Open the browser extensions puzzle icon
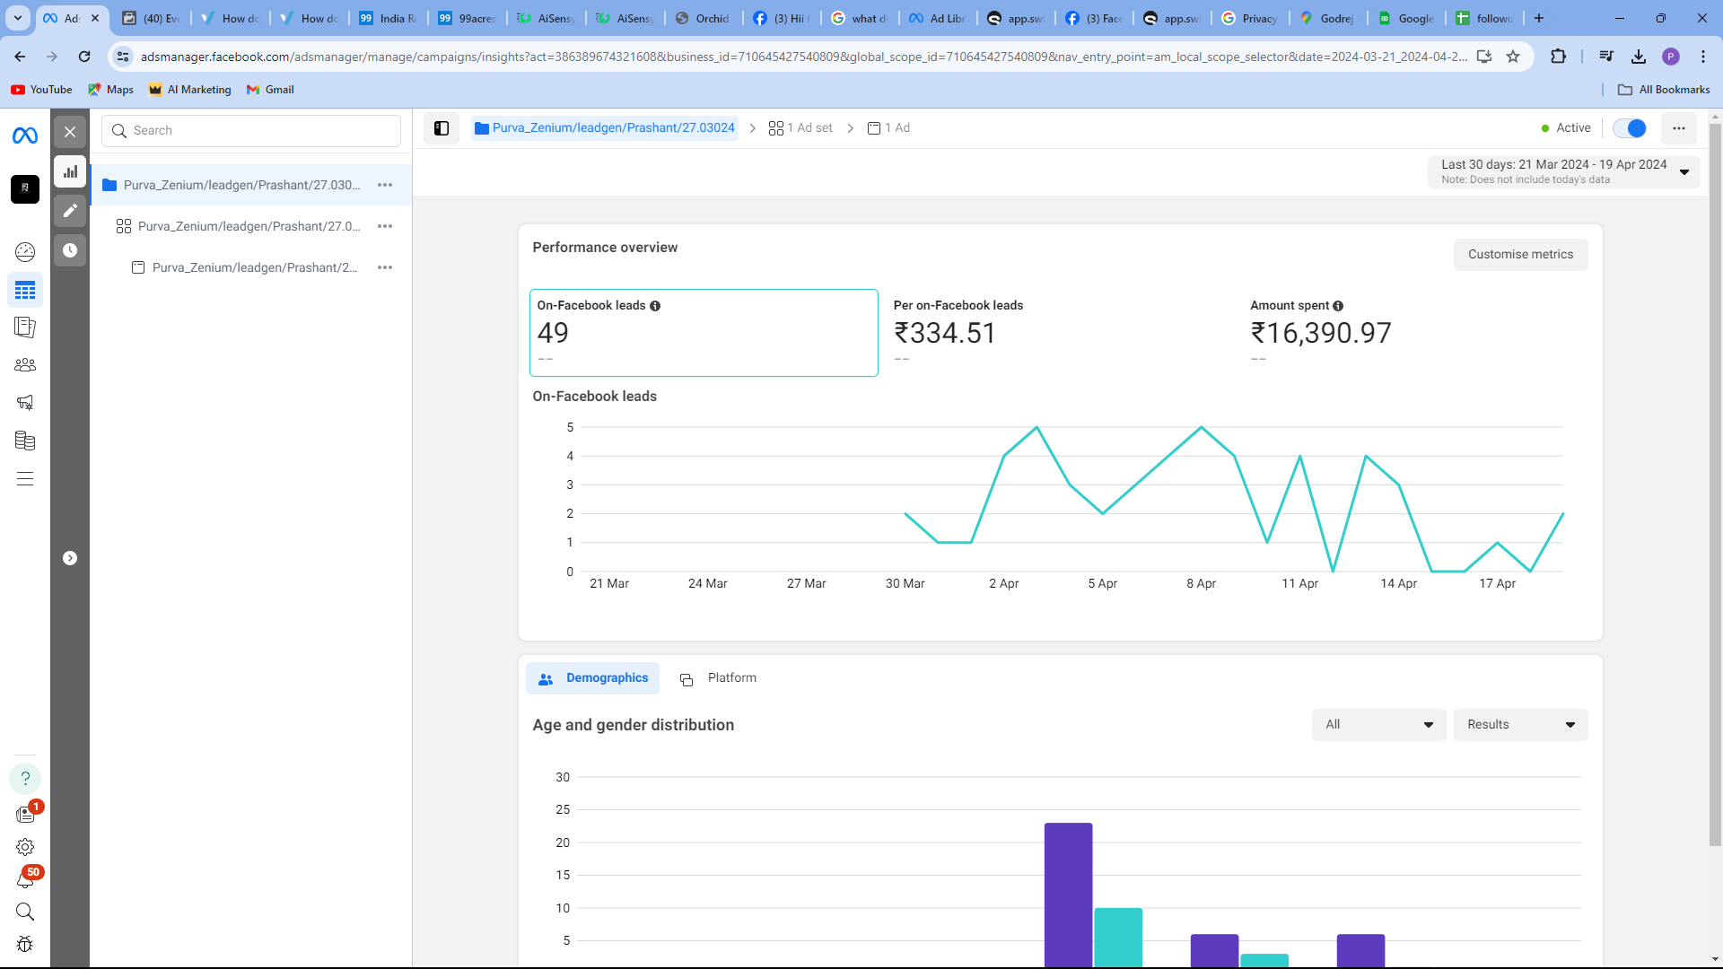1723x969 pixels. pyautogui.click(x=1558, y=57)
